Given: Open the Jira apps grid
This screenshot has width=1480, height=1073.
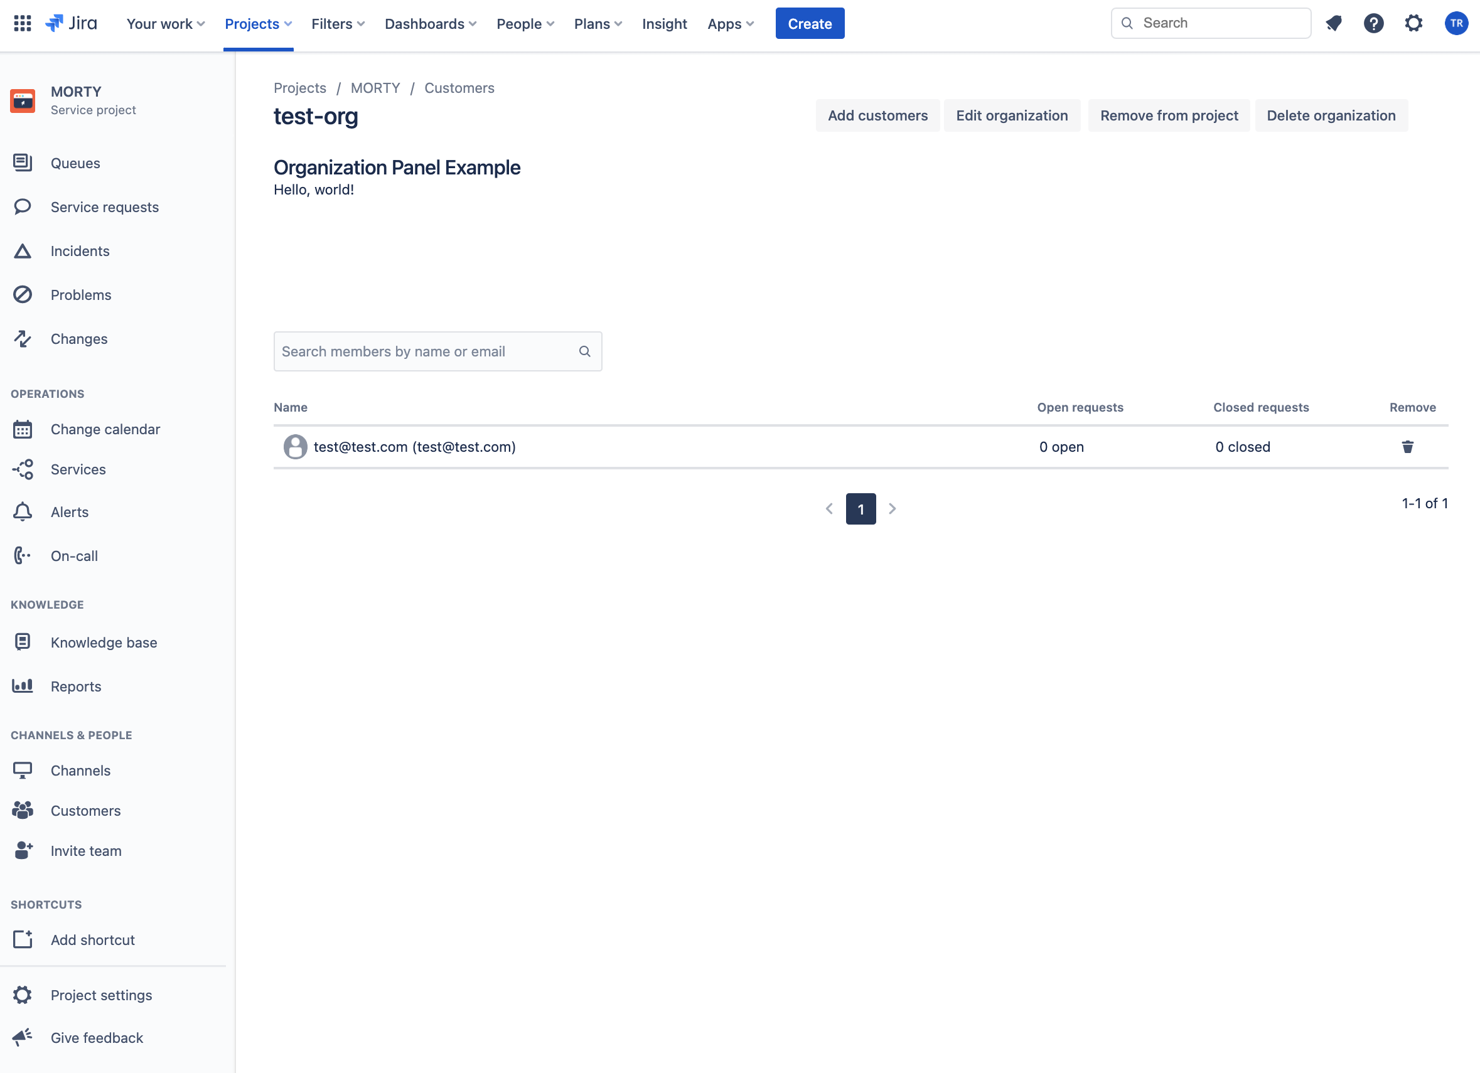Looking at the screenshot, I should (21, 23).
